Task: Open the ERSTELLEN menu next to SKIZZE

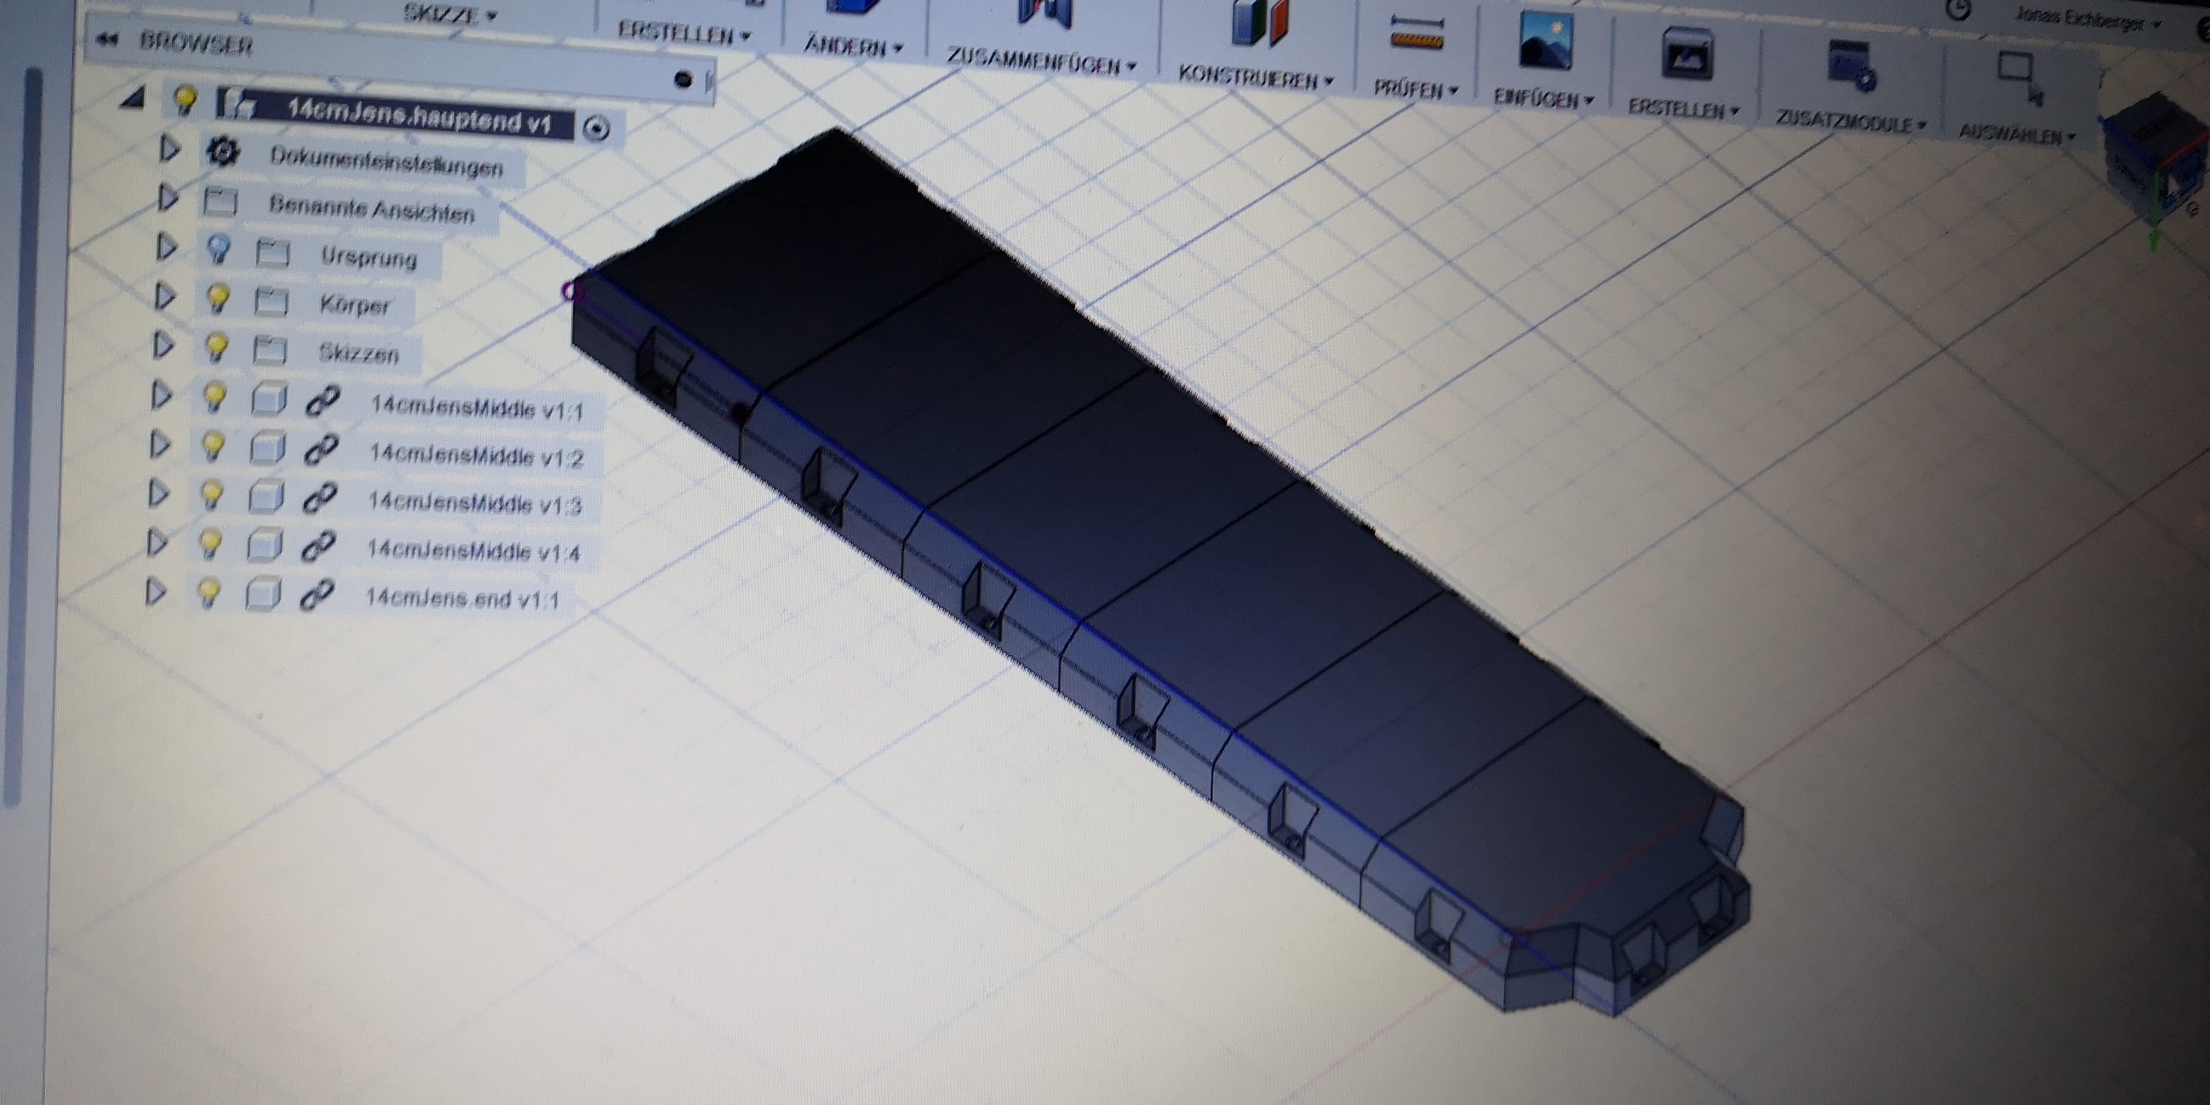Action: point(684,35)
